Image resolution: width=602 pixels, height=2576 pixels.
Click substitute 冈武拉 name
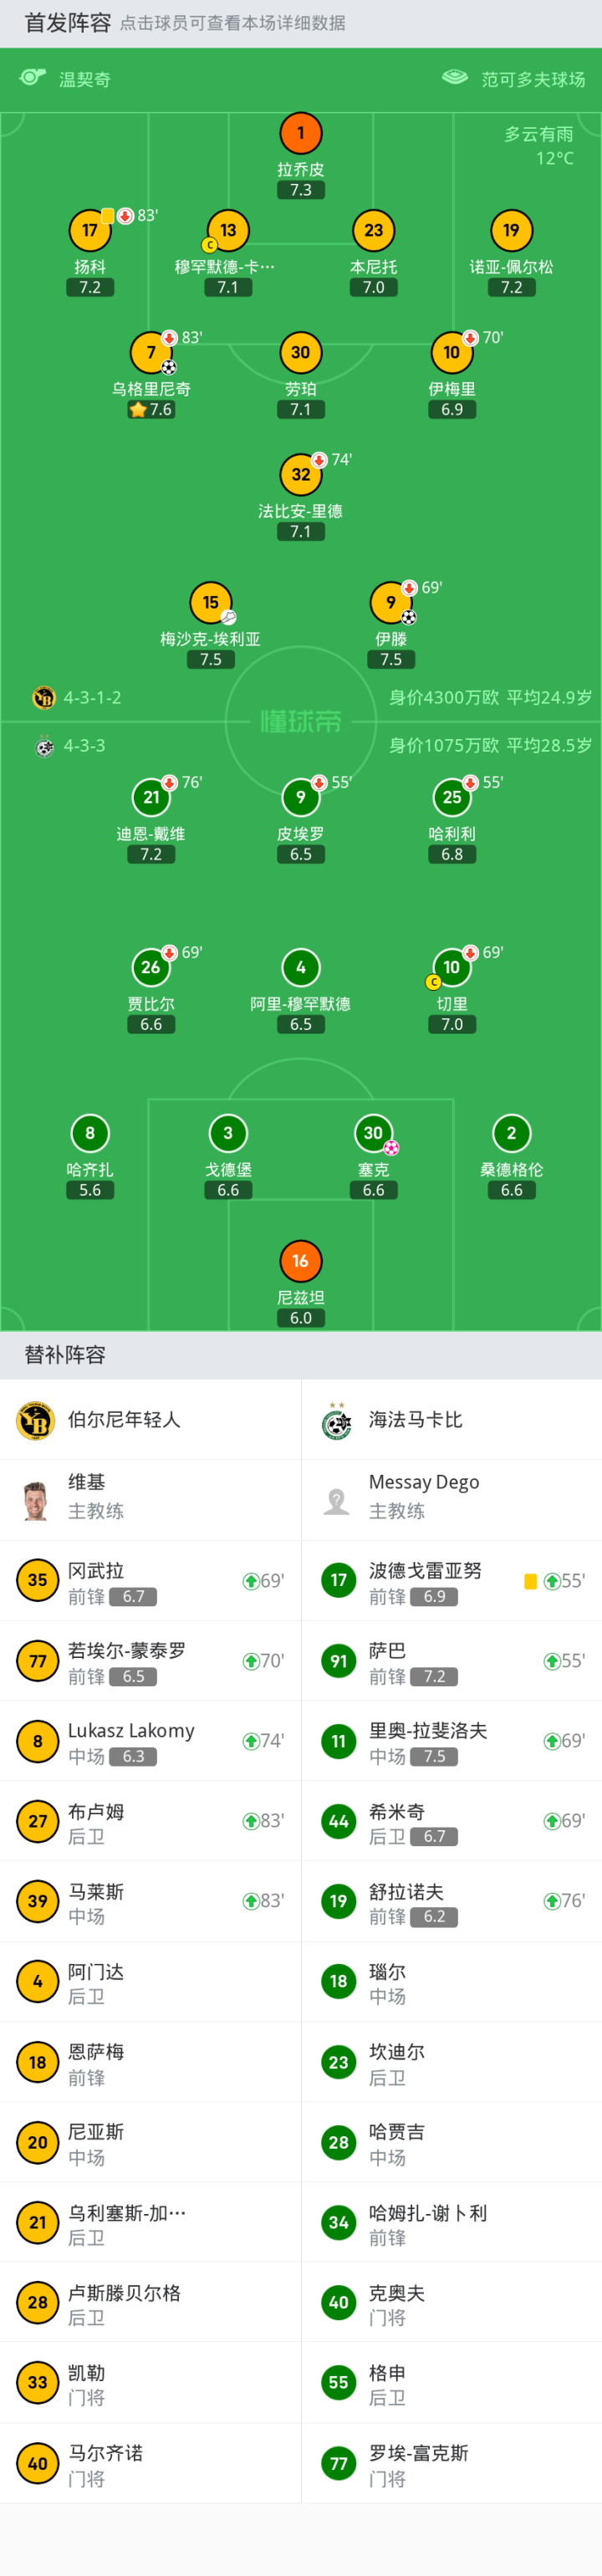pyautogui.click(x=96, y=1571)
